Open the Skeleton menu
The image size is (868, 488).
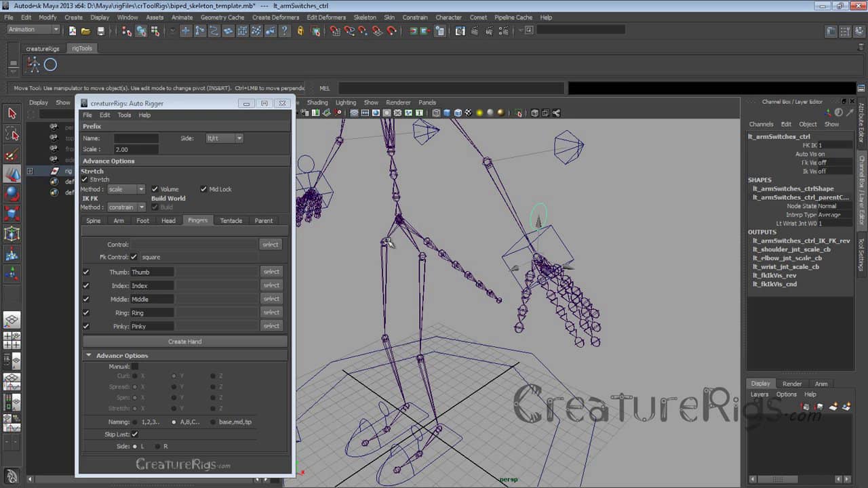coord(365,18)
